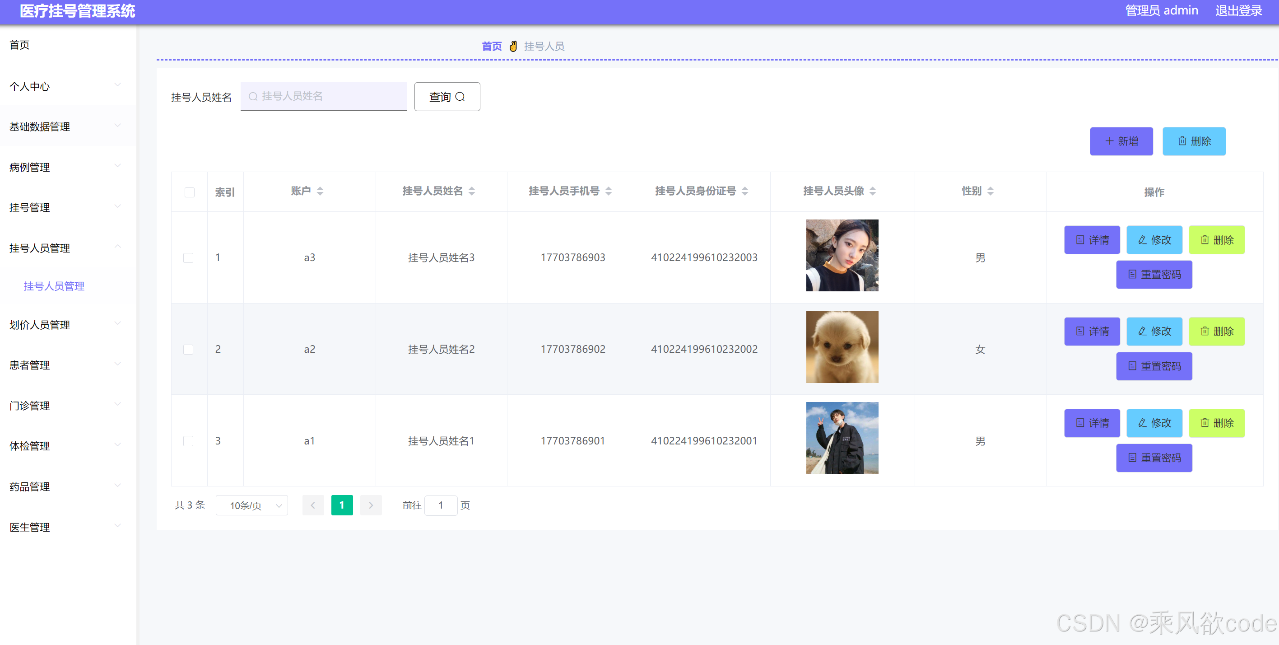Sort by 挂号人员姓名 column arrows
This screenshot has height=645, width=1279.
click(x=472, y=192)
